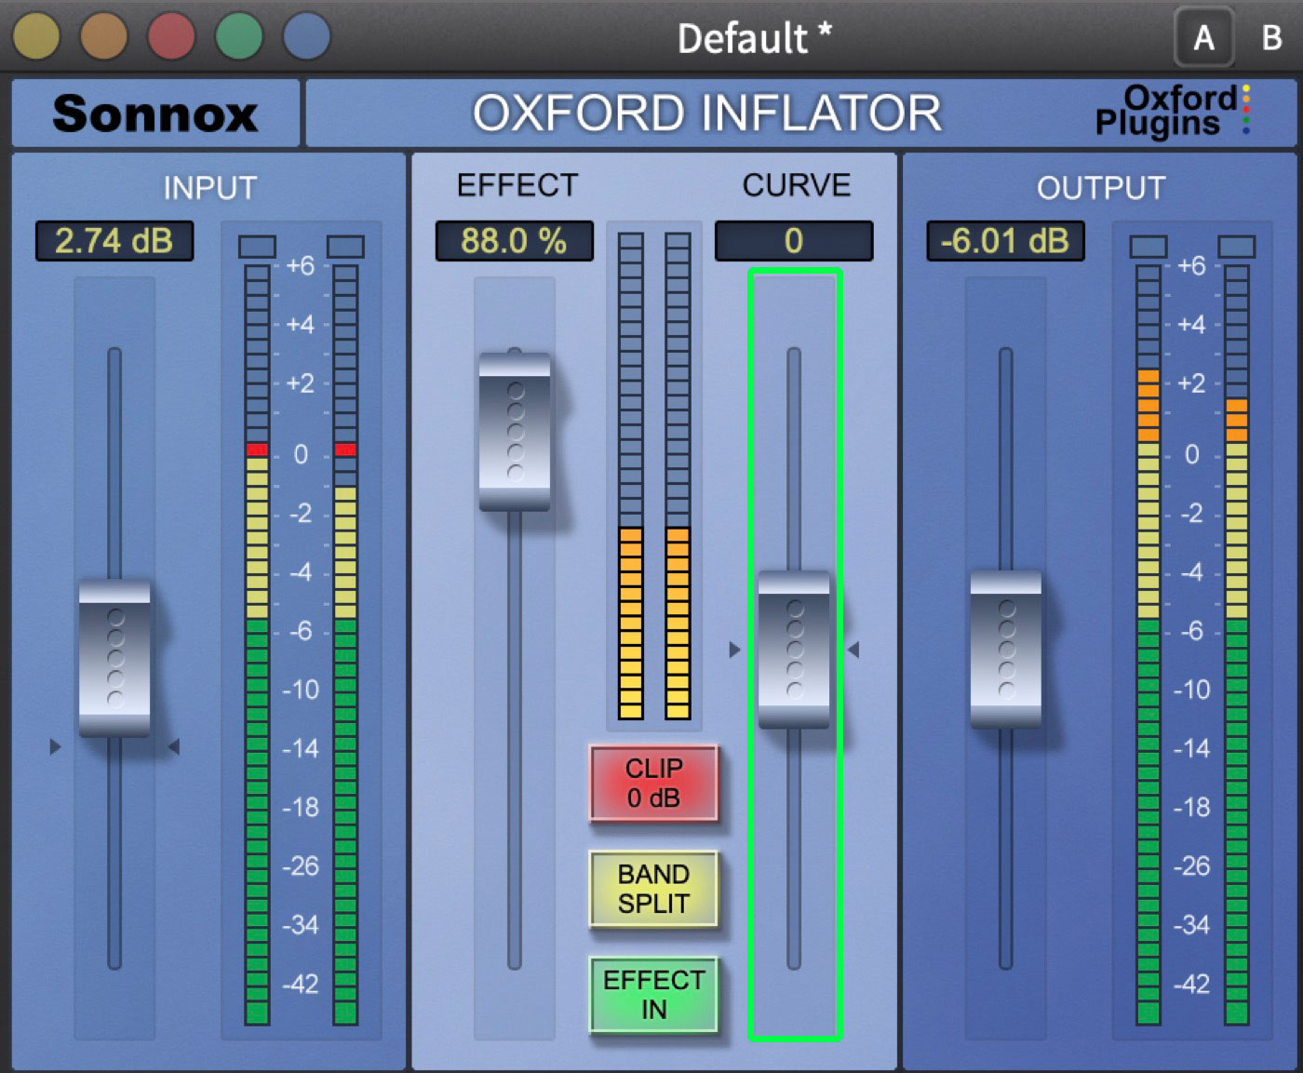Toggle the Band Split button
Viewport: 1303px width, 1073px height.
653,889
